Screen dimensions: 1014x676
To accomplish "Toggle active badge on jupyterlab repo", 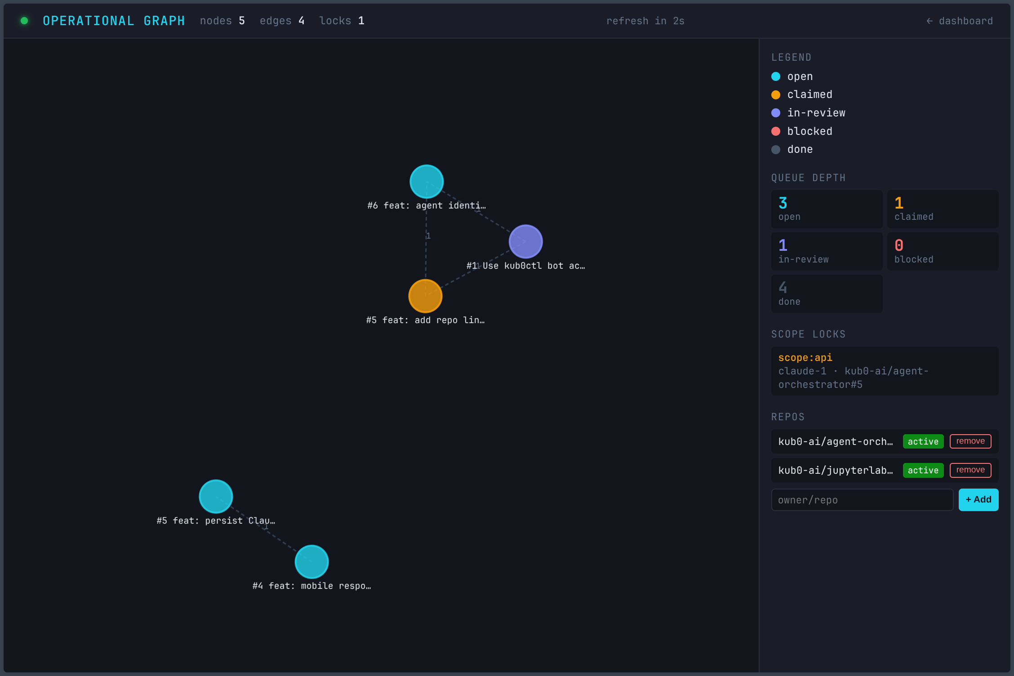I will 923,470.
